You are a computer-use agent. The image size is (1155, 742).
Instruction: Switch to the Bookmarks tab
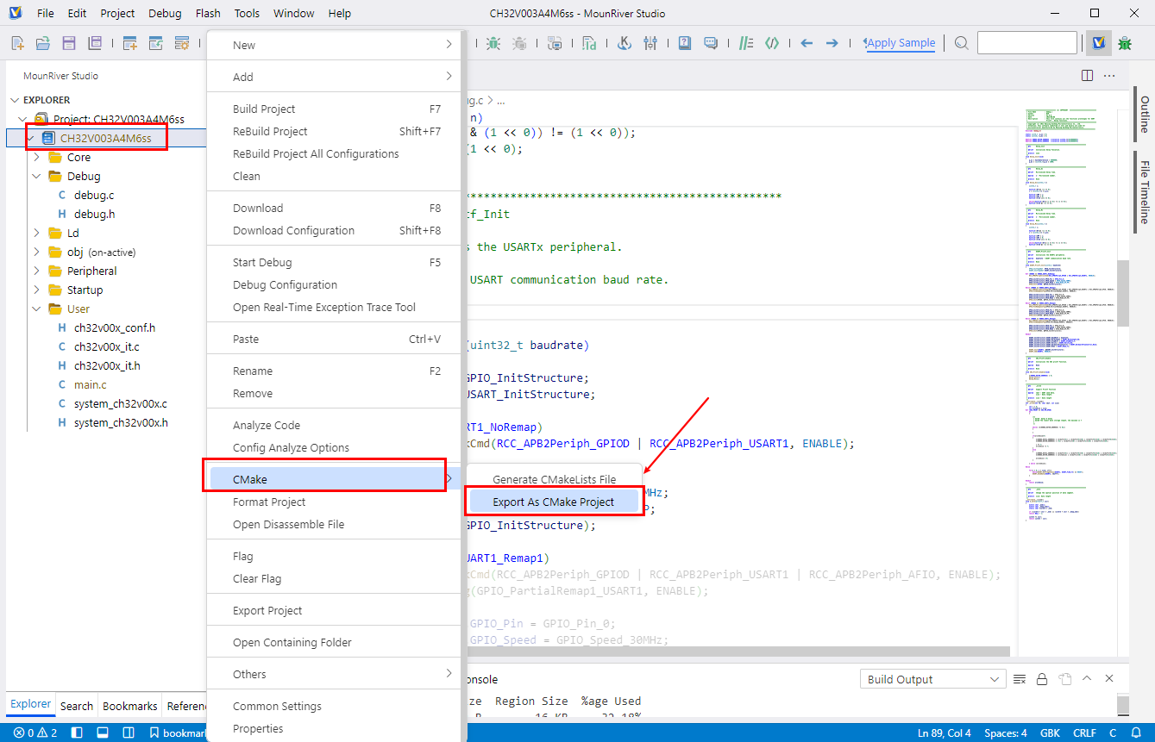[130, 706]
